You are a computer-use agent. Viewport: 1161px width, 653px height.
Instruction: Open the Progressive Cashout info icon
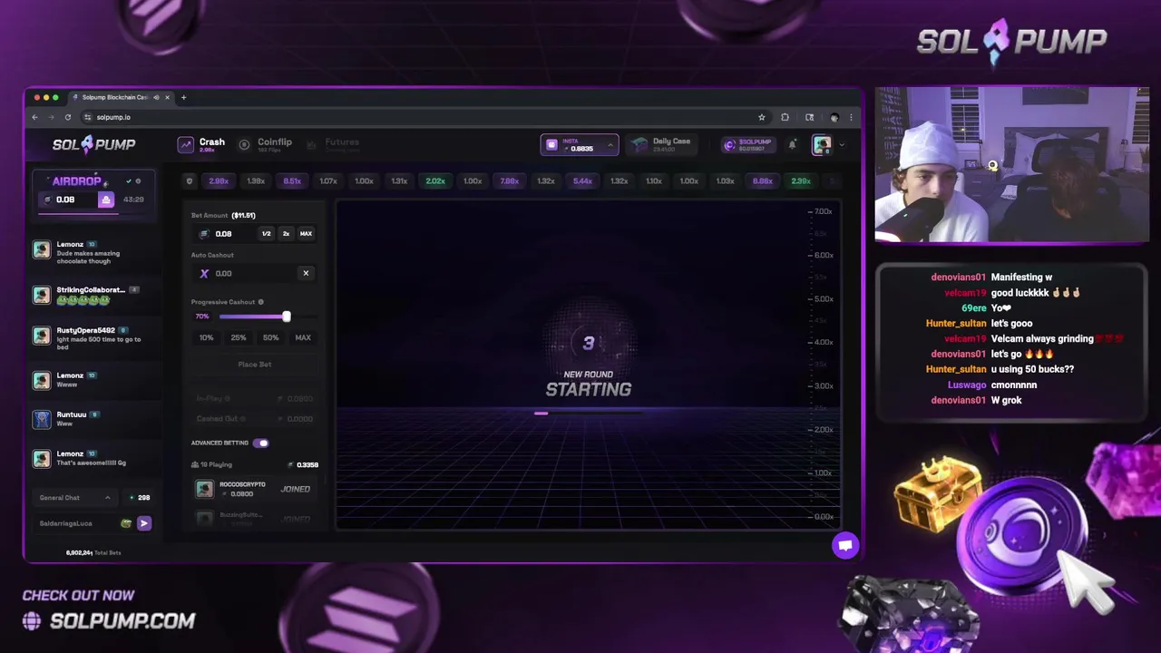point(261,302)
